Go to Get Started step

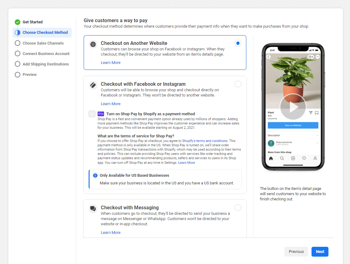tap(33, 22)
